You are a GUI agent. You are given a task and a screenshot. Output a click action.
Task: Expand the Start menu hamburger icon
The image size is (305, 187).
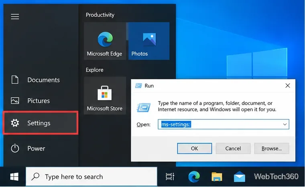click(x=15, y=16)
